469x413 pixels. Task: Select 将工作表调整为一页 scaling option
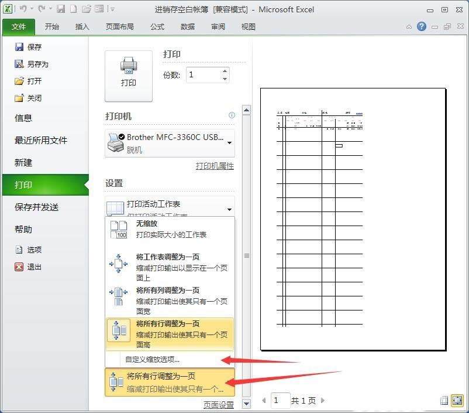170,267
